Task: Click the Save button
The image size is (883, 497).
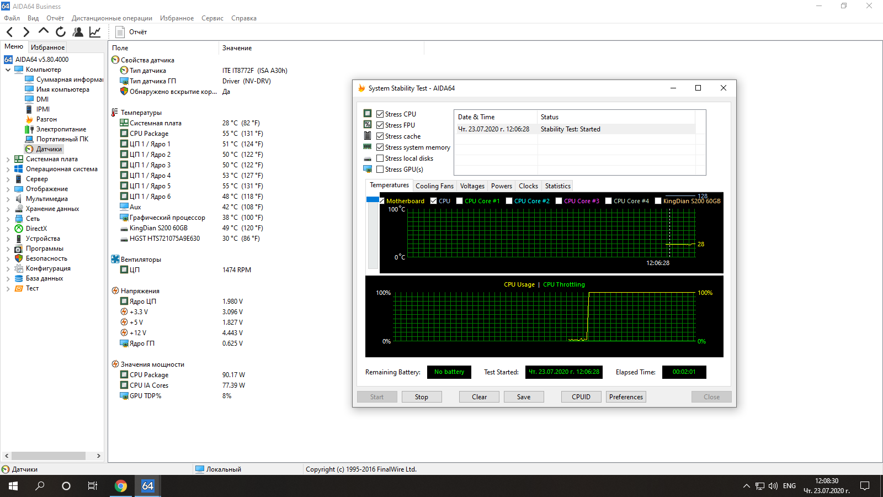Action: (x=524, y=397)
